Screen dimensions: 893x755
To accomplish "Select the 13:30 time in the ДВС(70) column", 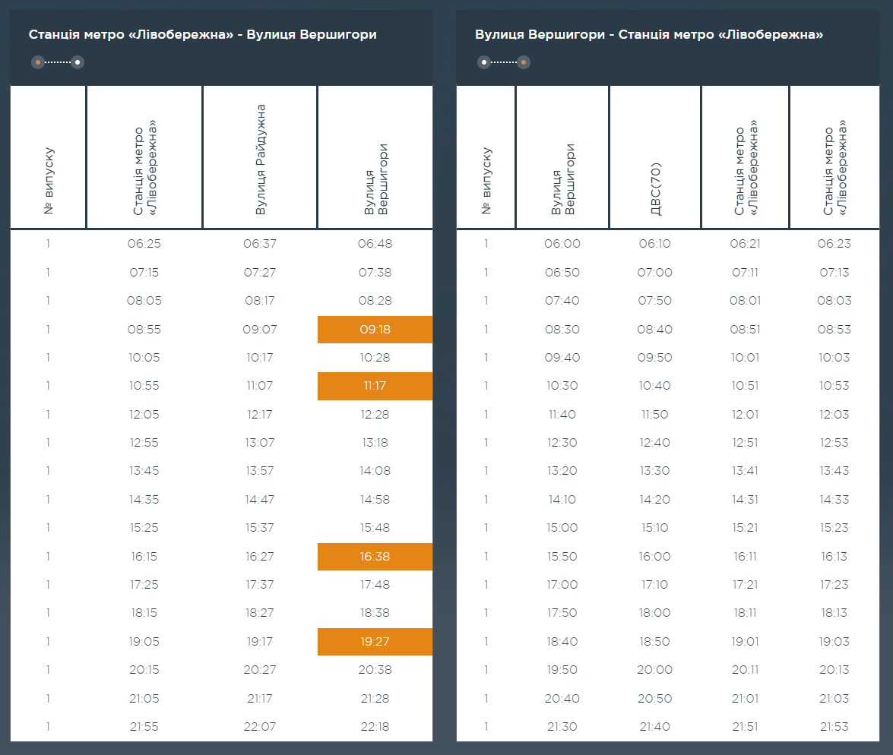I will (654, 471).
